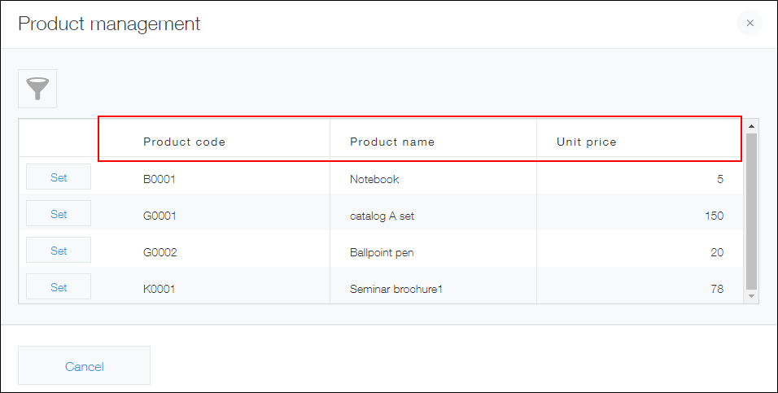Click the Unit price column header
The width and height of the screenshot is (778, 393).
586,142
